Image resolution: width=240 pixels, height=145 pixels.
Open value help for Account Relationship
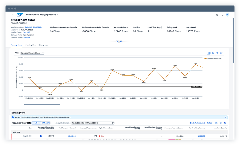[113, 123]
